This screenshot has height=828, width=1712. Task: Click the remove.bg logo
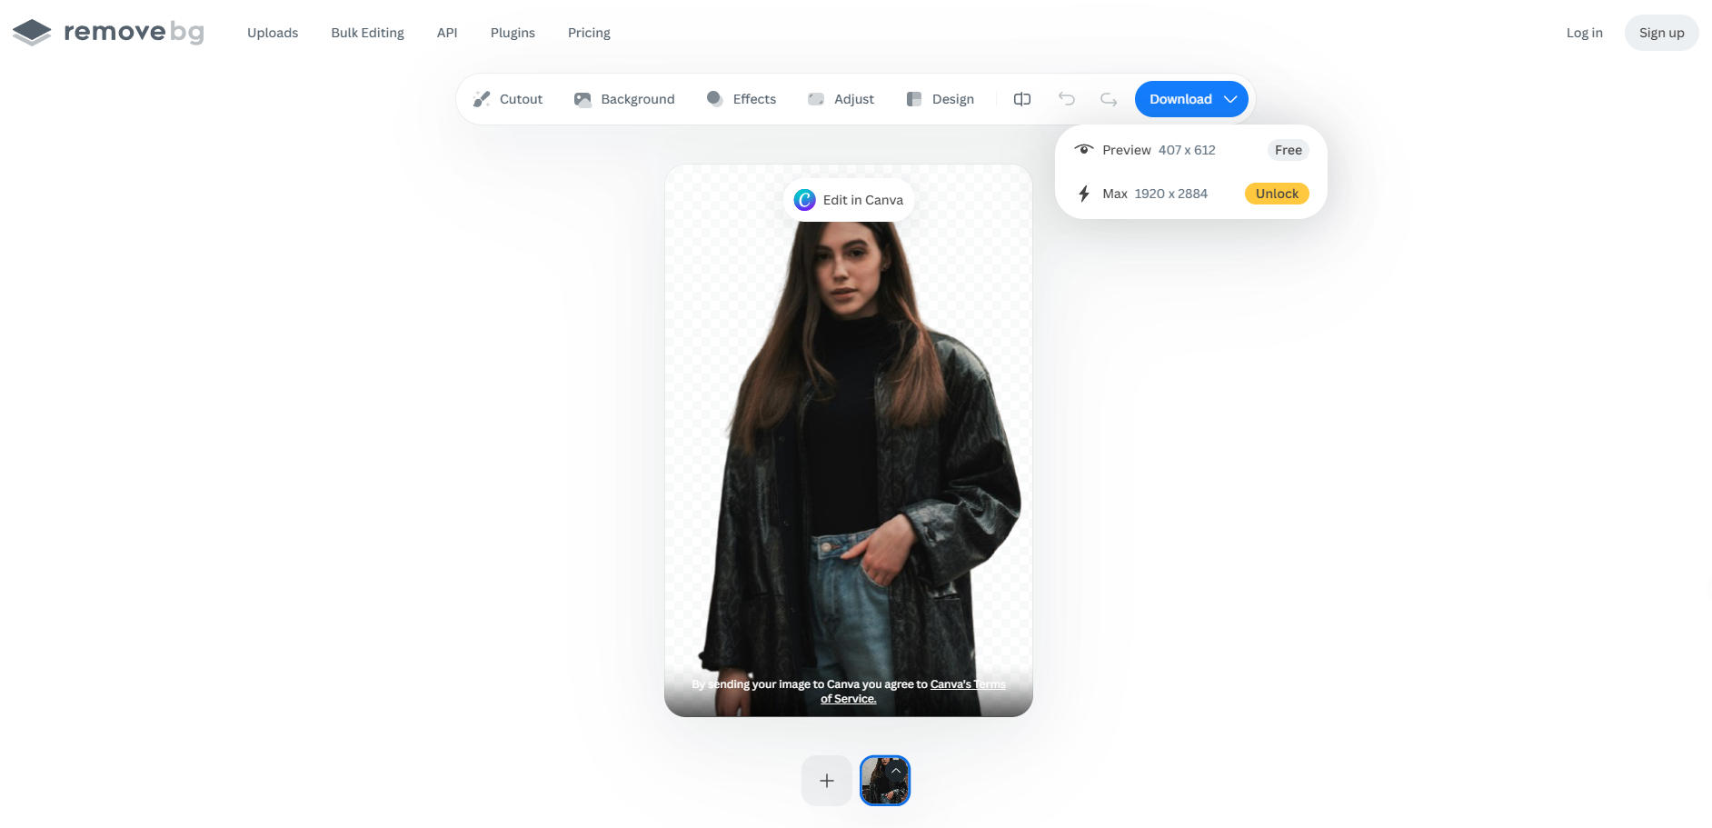(108, 32)
